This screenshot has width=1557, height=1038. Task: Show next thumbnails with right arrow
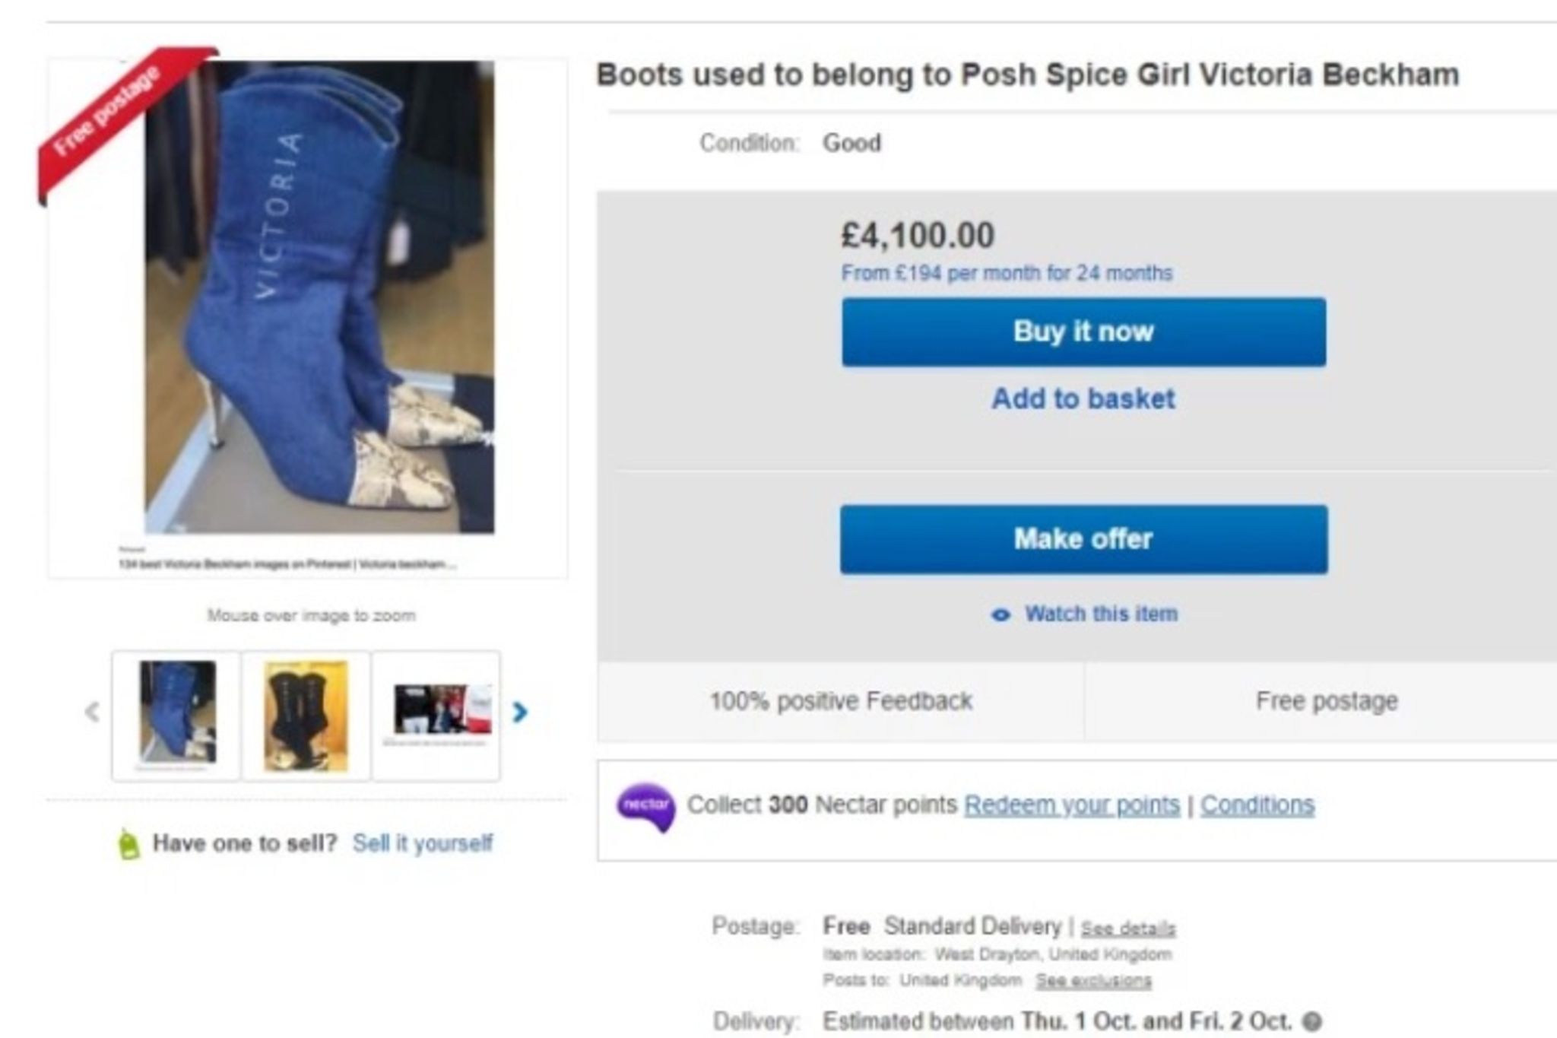click(520, 713)
